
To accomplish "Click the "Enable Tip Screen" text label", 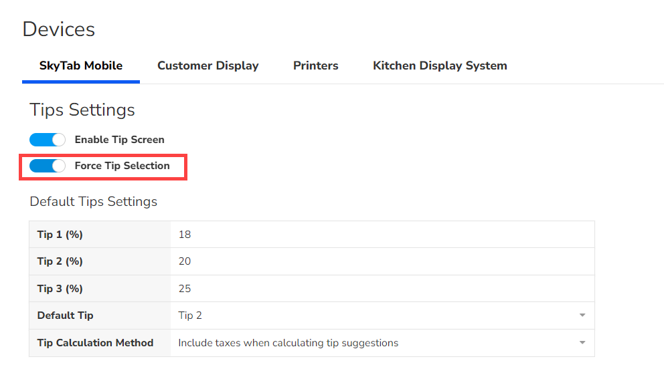I will click(119, 140).
